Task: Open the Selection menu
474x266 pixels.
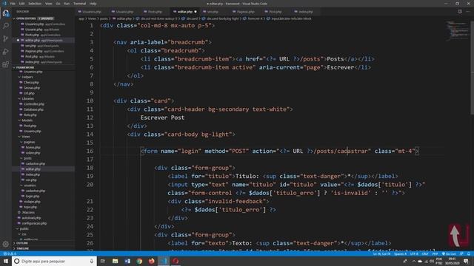Action: tap(35, 4)
